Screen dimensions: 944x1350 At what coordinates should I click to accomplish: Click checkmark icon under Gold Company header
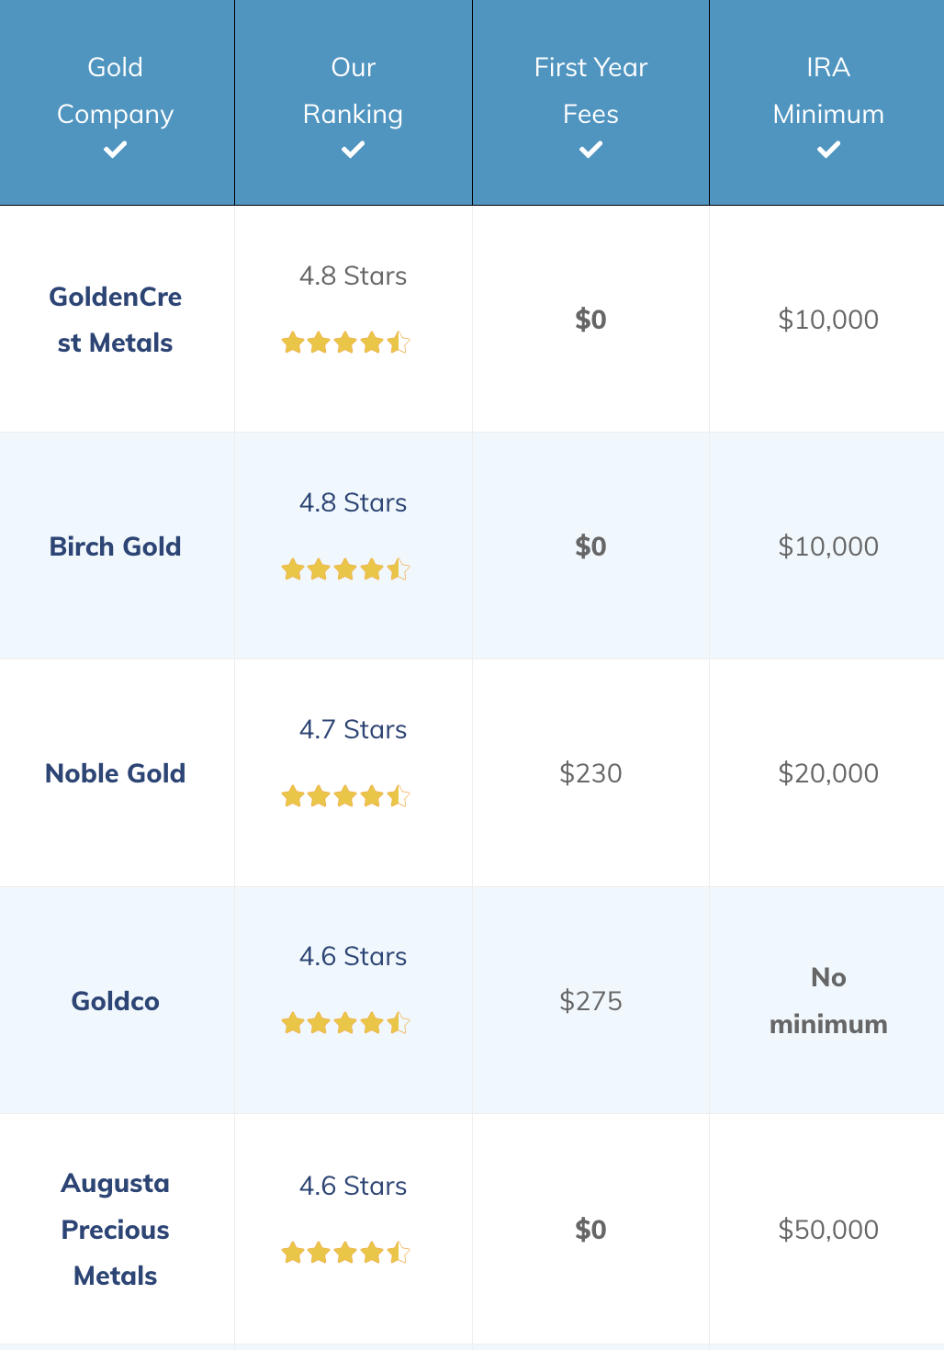(115, 150)
